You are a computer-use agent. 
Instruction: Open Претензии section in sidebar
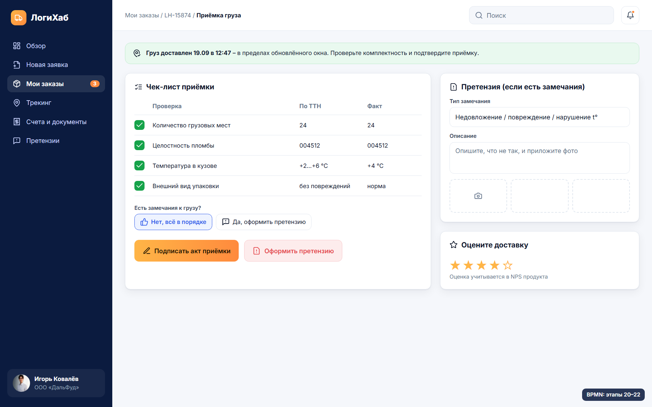(56, 141)
